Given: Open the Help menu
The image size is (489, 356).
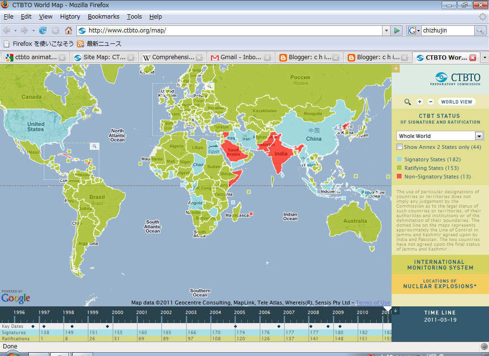Looking at the screenshot, I should [155, 17].
